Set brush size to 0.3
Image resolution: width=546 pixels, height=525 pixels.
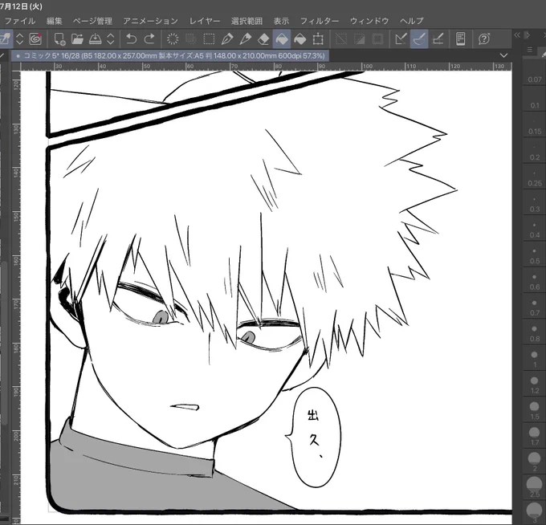(535, 202)
